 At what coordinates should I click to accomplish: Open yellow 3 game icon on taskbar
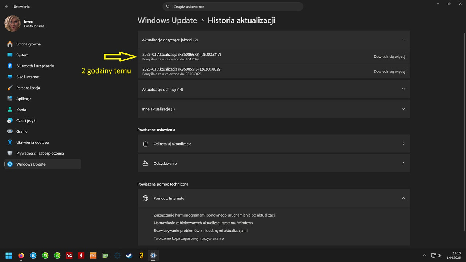(x=141, y=255)
